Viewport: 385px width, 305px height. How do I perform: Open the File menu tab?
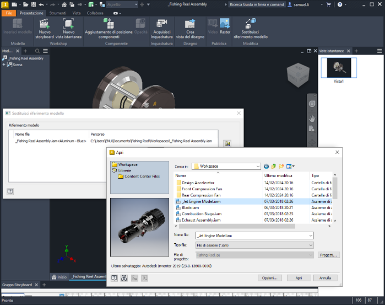9,13
